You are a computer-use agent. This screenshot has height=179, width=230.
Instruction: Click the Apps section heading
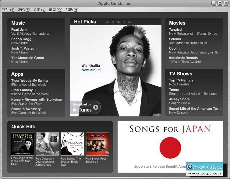17,74
